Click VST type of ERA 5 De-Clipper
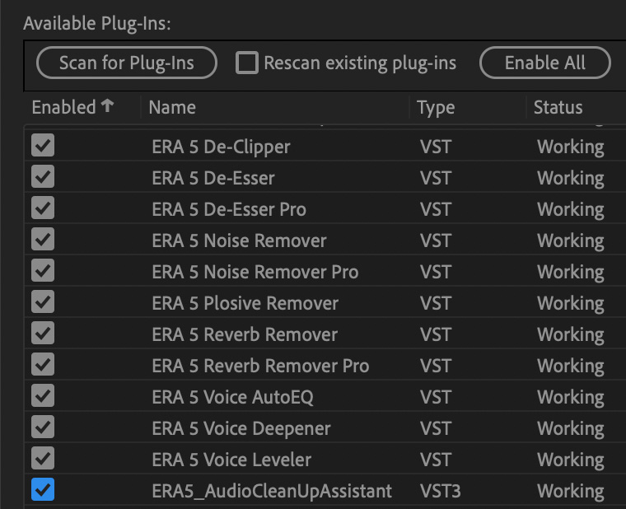Viewport: 626px width, 509px height. click(x=436, y=147)
